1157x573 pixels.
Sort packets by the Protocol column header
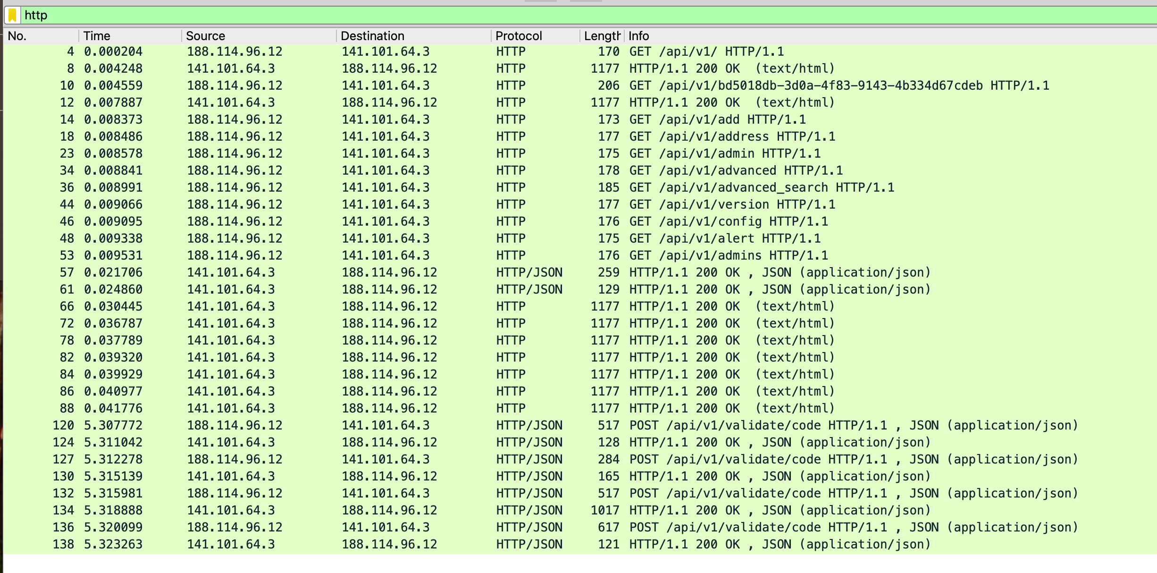518,35
